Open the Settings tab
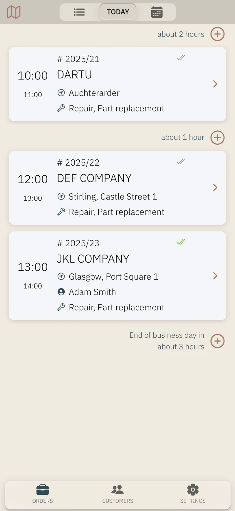 [193, 494]
